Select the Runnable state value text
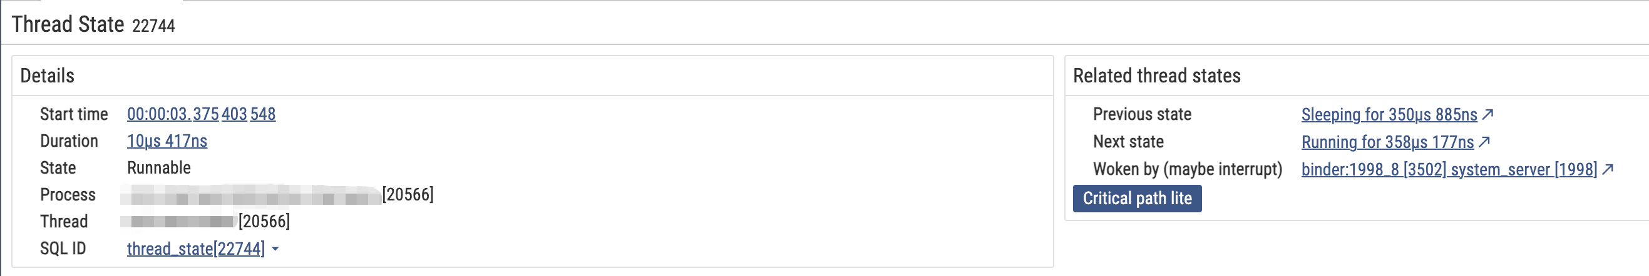This screenshot has width=1649, height=276. [159, 168]
